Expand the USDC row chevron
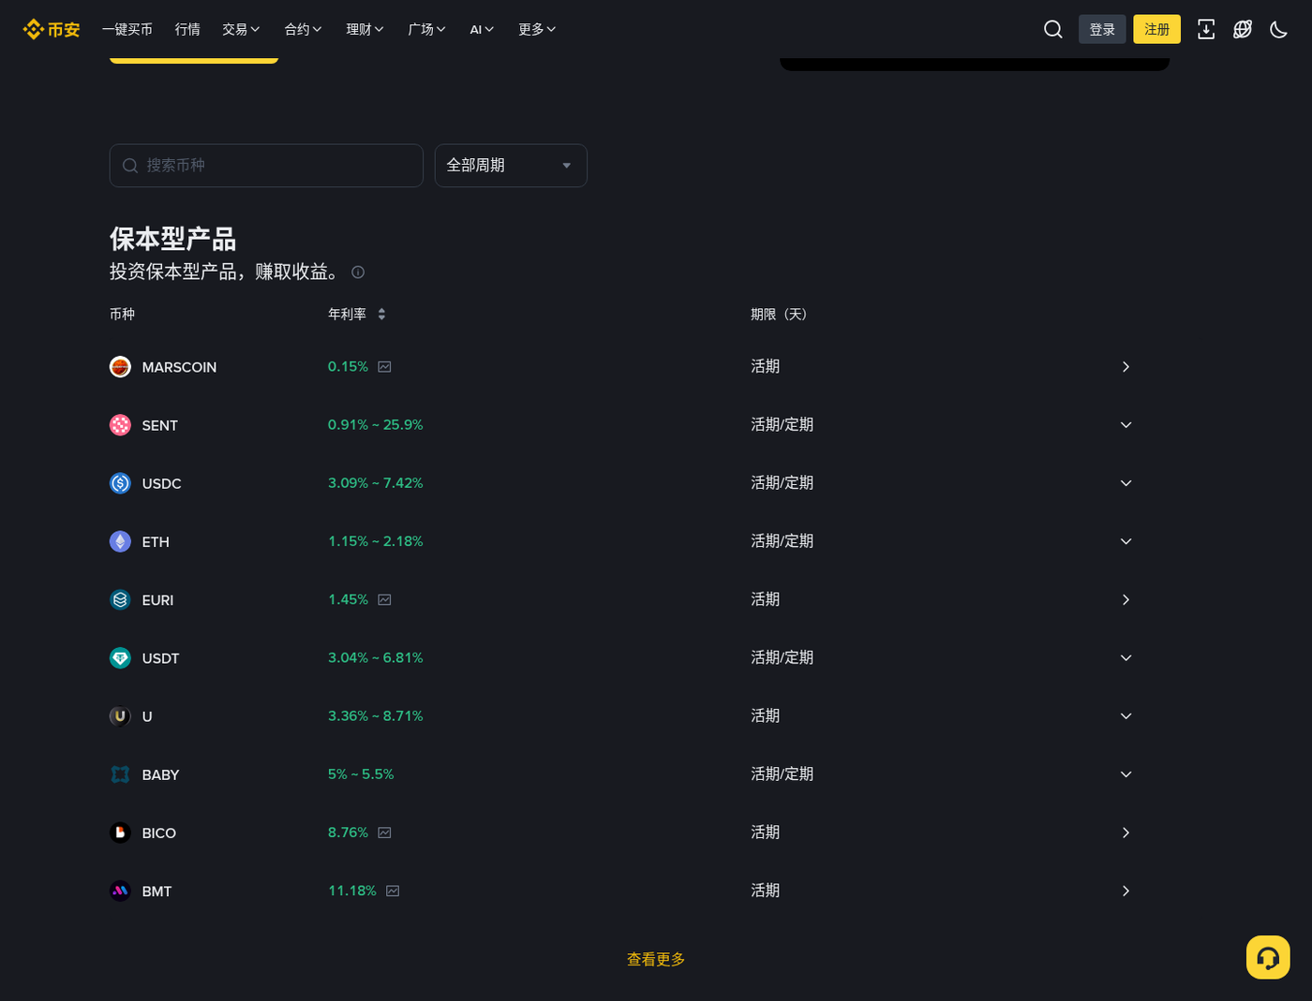The width and height of the screenshot is (1312, 1001). coord(1126,483)
